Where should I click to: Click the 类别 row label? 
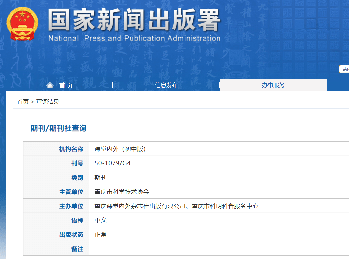tap(77, 177)
